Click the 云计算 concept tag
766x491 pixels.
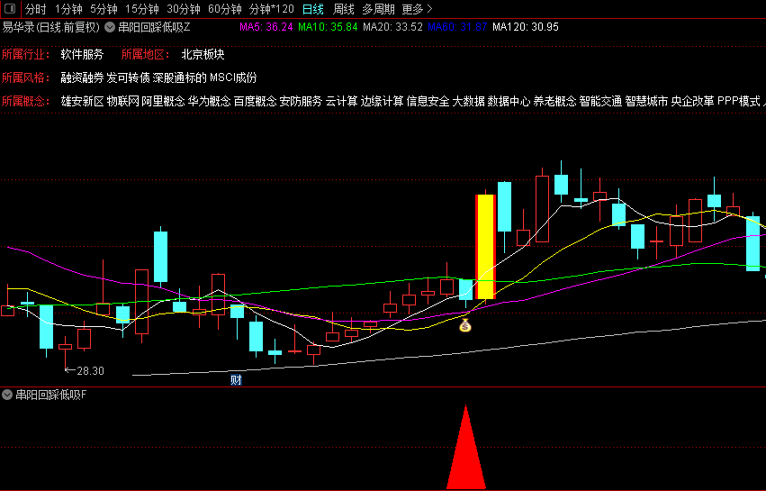341,101
